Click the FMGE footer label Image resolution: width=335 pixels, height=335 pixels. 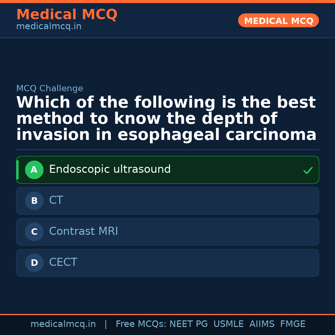[x=293, y=324]
